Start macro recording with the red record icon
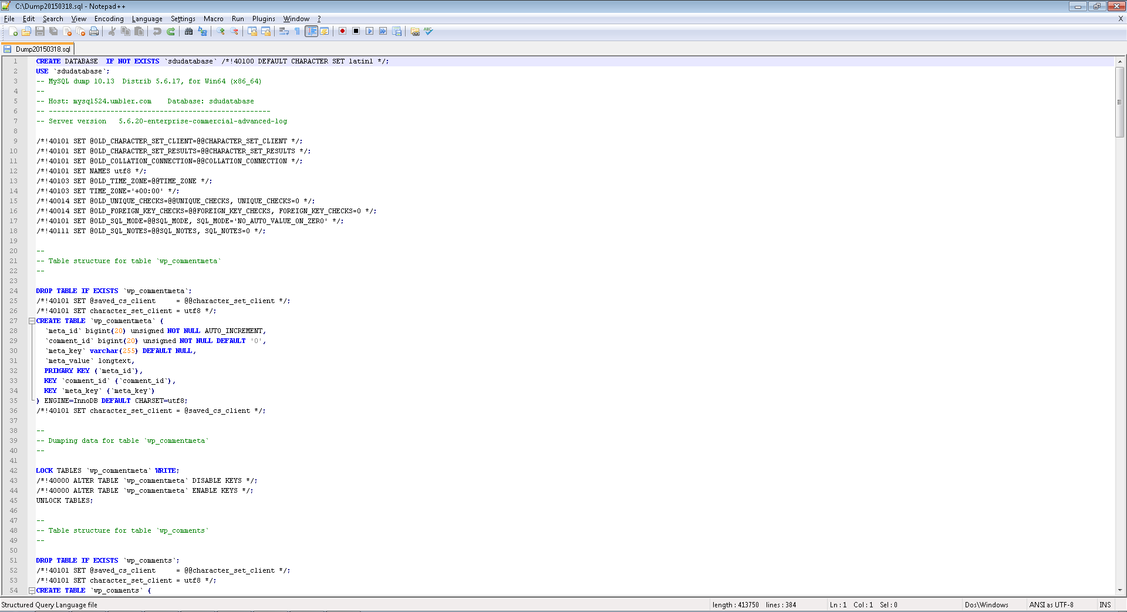 coord(343,31)
